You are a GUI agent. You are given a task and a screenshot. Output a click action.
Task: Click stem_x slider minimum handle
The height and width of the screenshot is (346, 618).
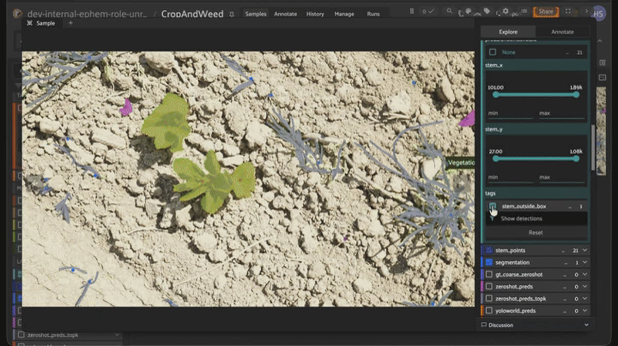(495, 95)
